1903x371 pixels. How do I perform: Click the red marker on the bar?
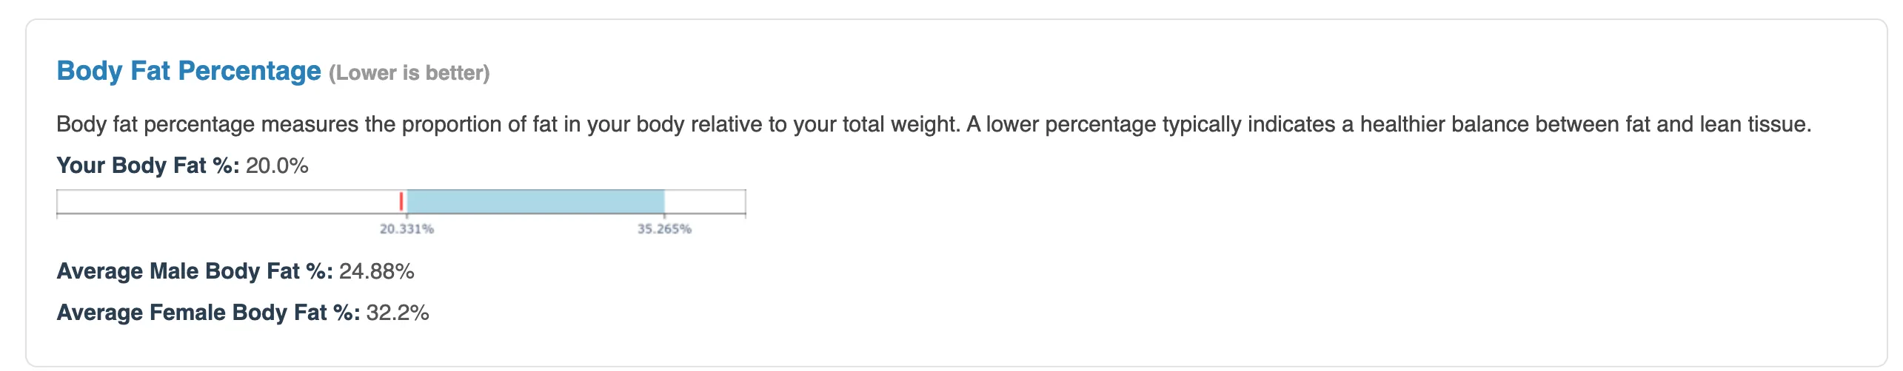pos(401,201)
